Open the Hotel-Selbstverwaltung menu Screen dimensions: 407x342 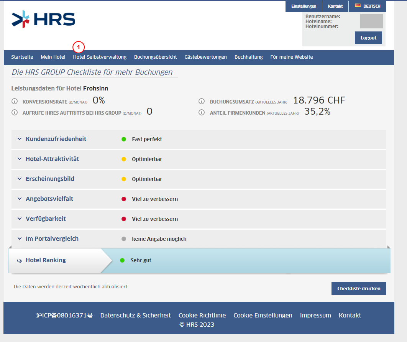100,57
